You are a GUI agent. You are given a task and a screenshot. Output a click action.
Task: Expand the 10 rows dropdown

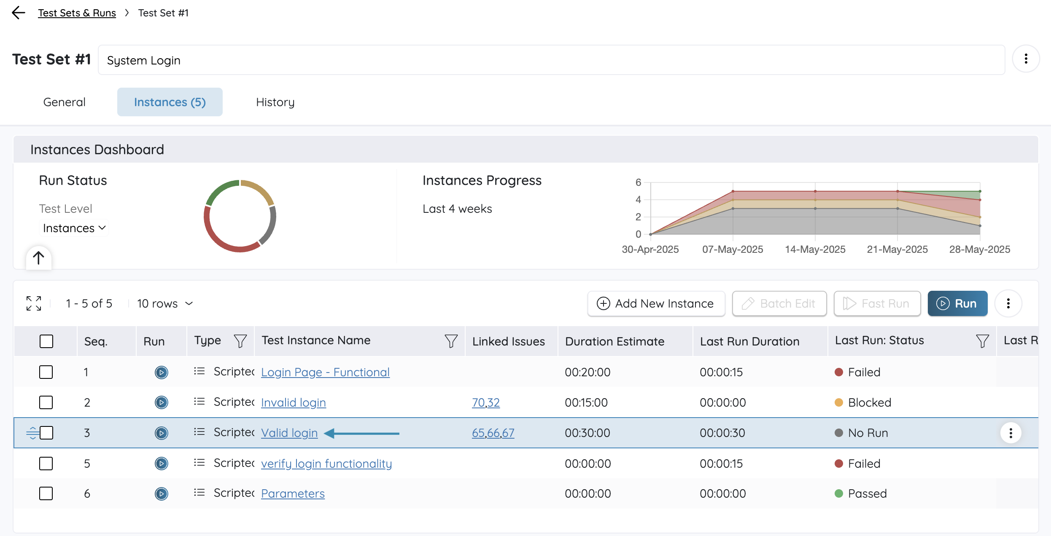tap(165, 304)
